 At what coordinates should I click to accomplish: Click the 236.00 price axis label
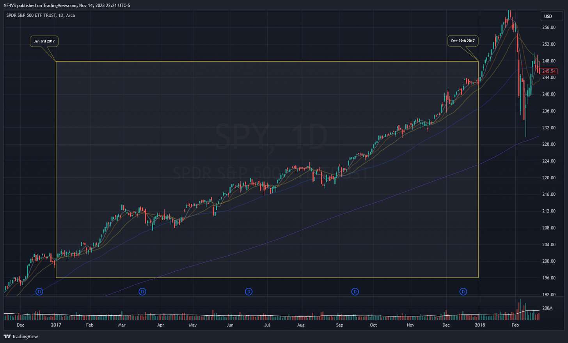(548, 111)
